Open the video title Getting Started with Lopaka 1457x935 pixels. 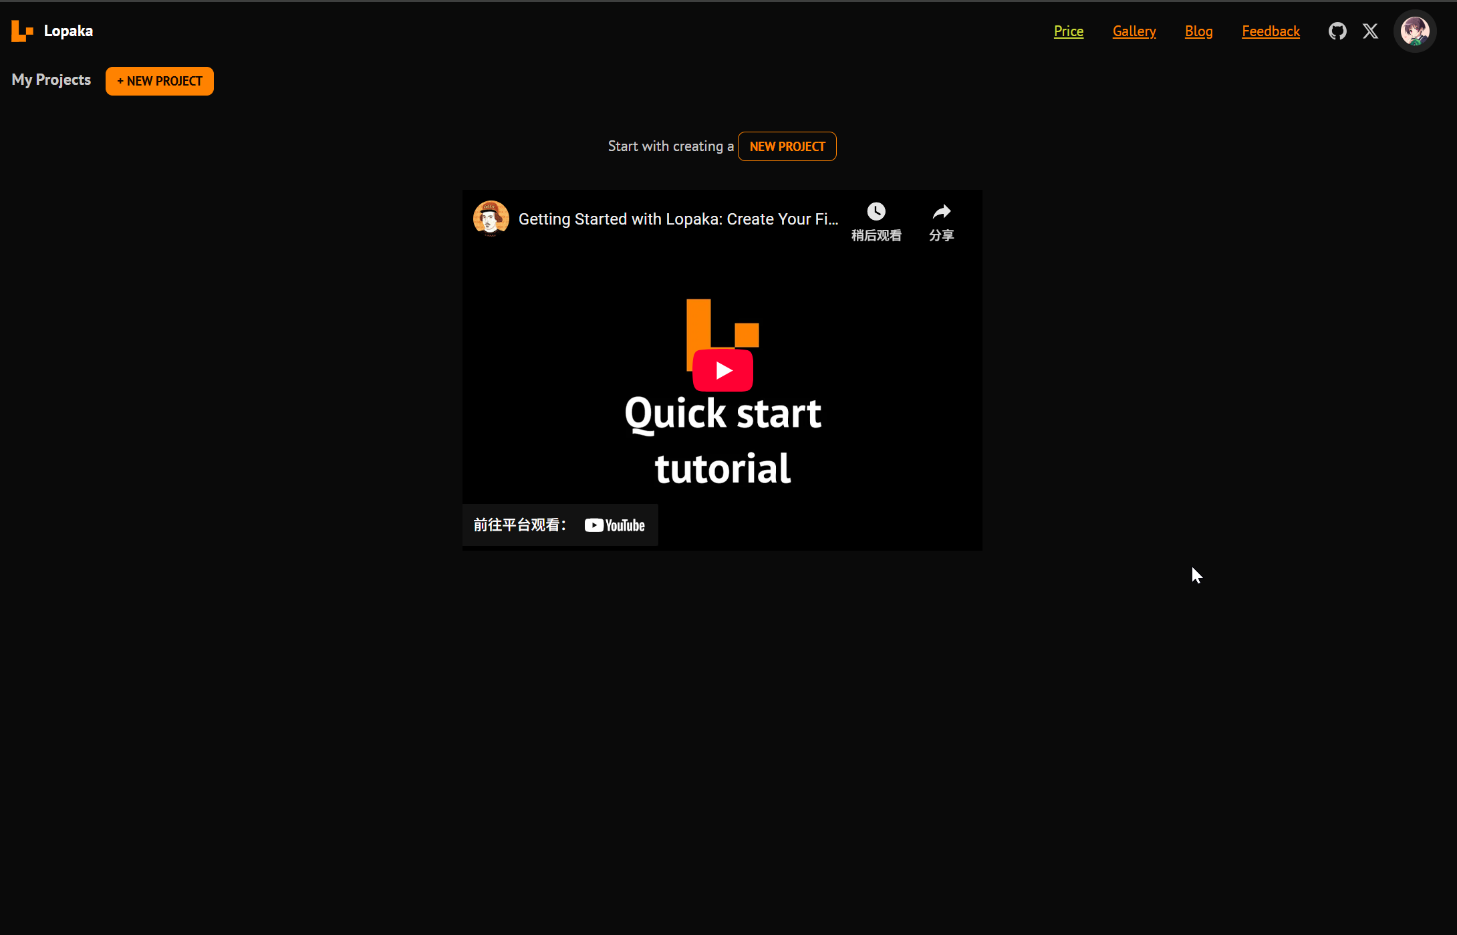[x=678, y=219]
